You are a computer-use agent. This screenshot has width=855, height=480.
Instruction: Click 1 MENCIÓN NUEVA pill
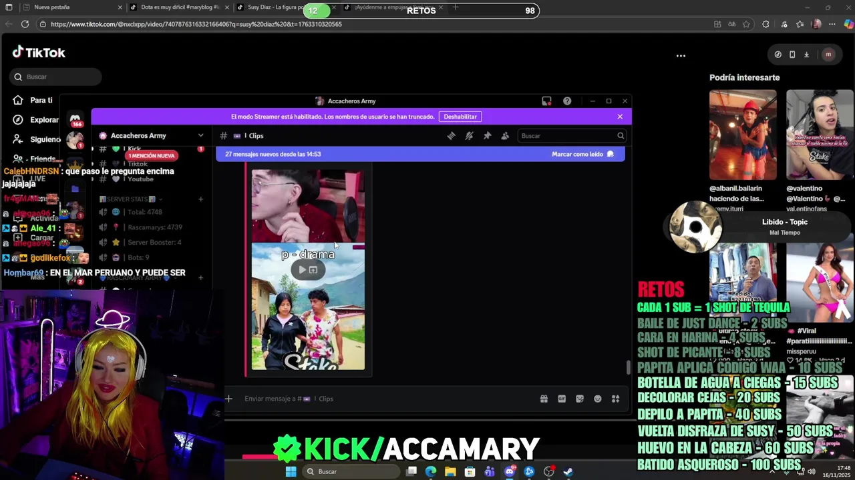coord(152,155)
